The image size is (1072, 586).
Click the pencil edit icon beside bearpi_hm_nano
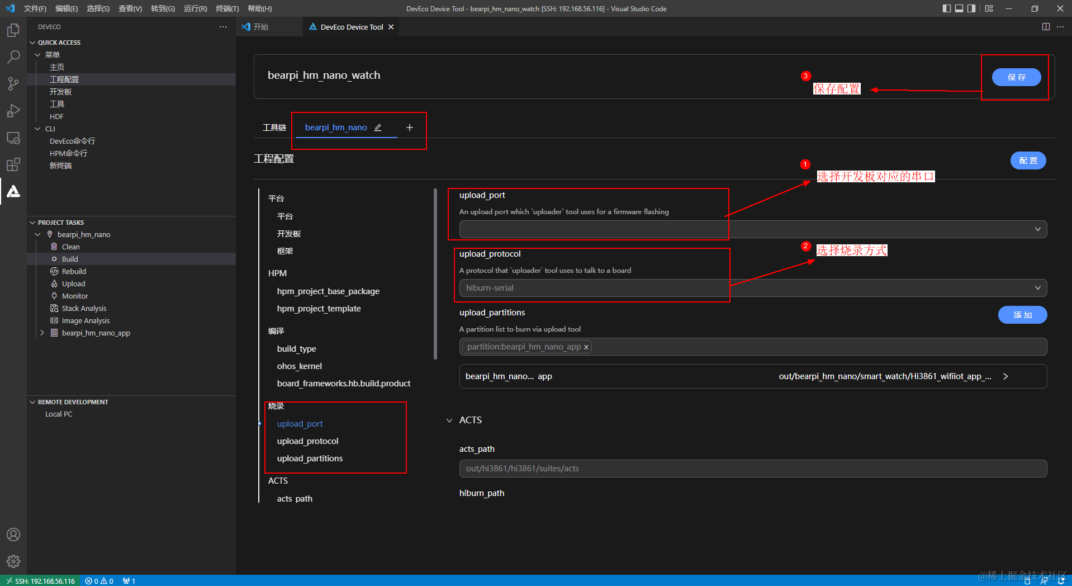(x=378, y=127)
